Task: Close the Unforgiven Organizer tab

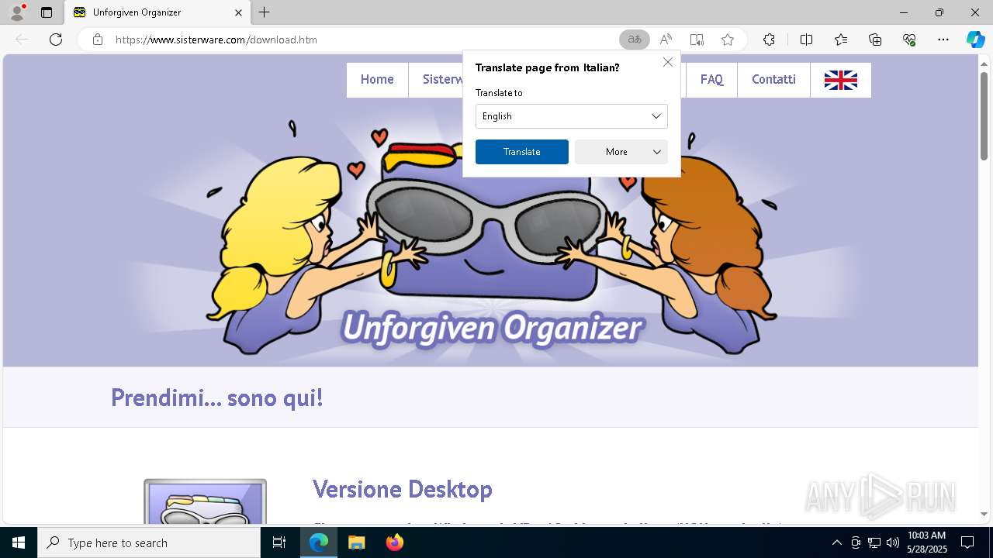Action: (x=238, y=12)
